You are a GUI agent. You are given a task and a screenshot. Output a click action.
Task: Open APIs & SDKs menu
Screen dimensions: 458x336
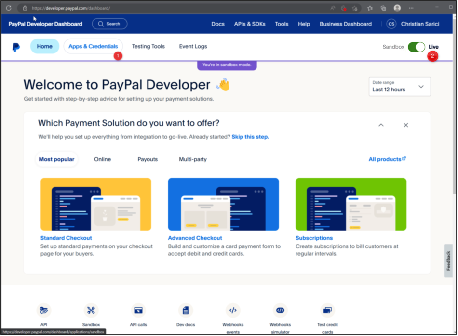click(x=250, y=24)
